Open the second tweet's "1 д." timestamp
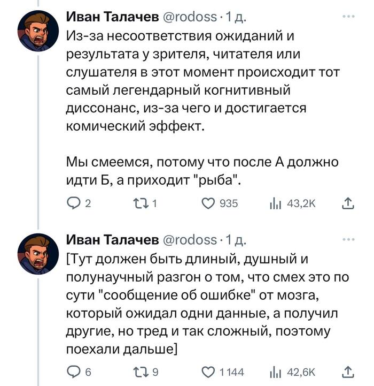 pos(236,239)
